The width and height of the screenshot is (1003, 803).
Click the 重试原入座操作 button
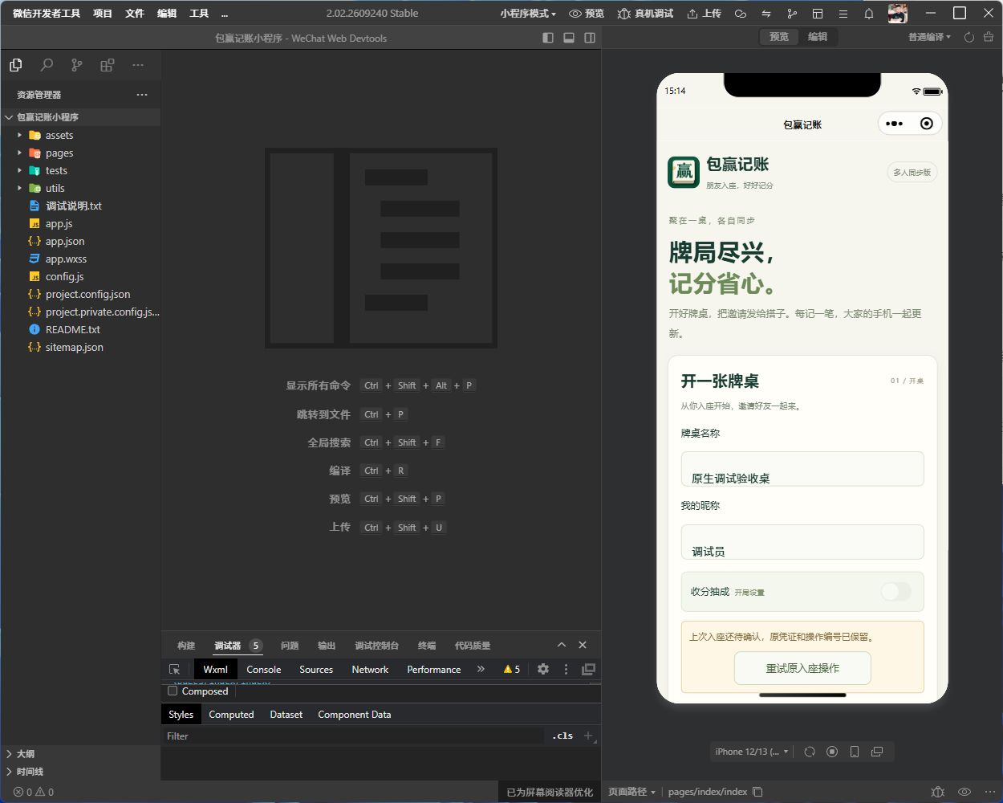click(x=802, y=668)
